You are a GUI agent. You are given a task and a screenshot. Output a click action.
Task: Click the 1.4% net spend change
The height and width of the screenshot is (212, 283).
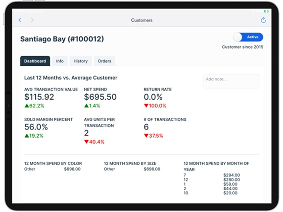(x=92, y=106)
